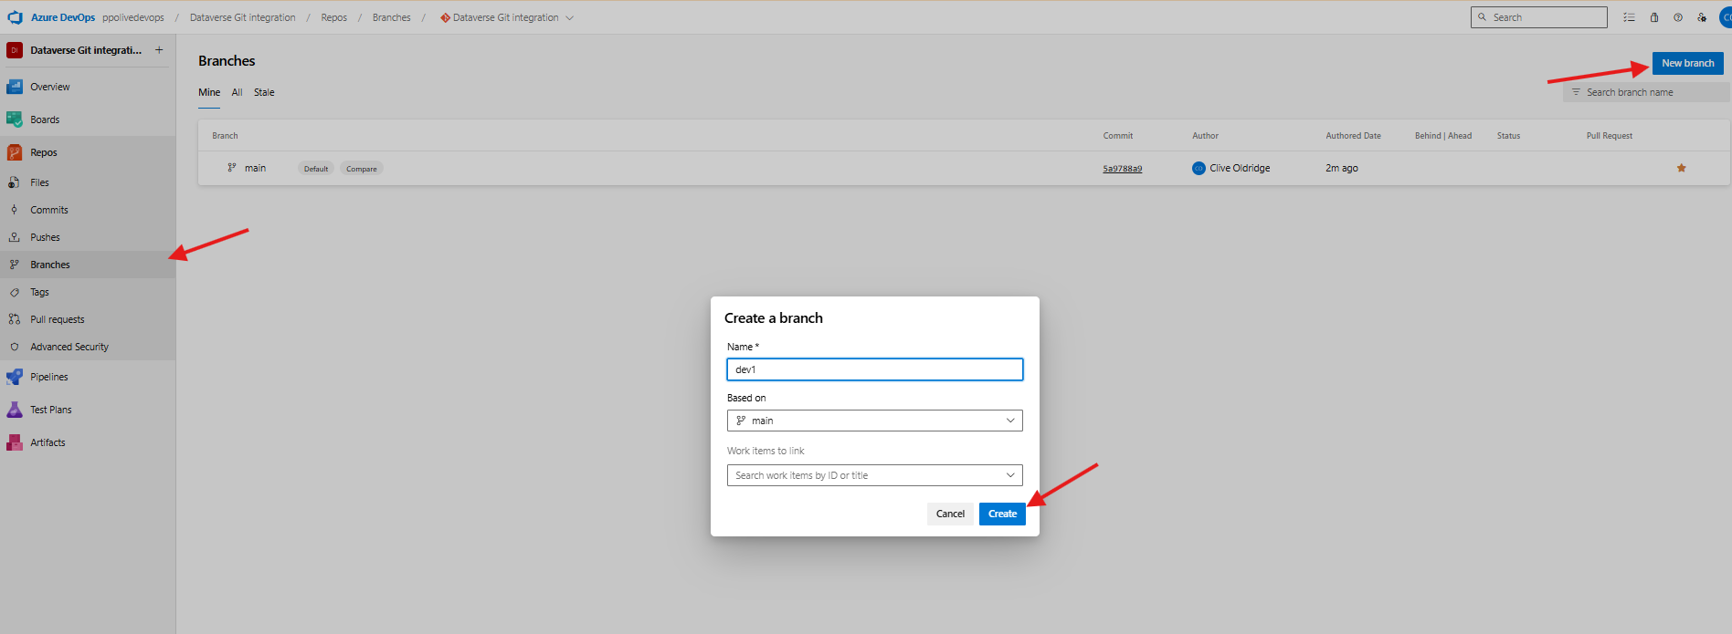Viewport: 1732px width, 634px height.
Task: Click the New branch button
Action: (1687, 63)
